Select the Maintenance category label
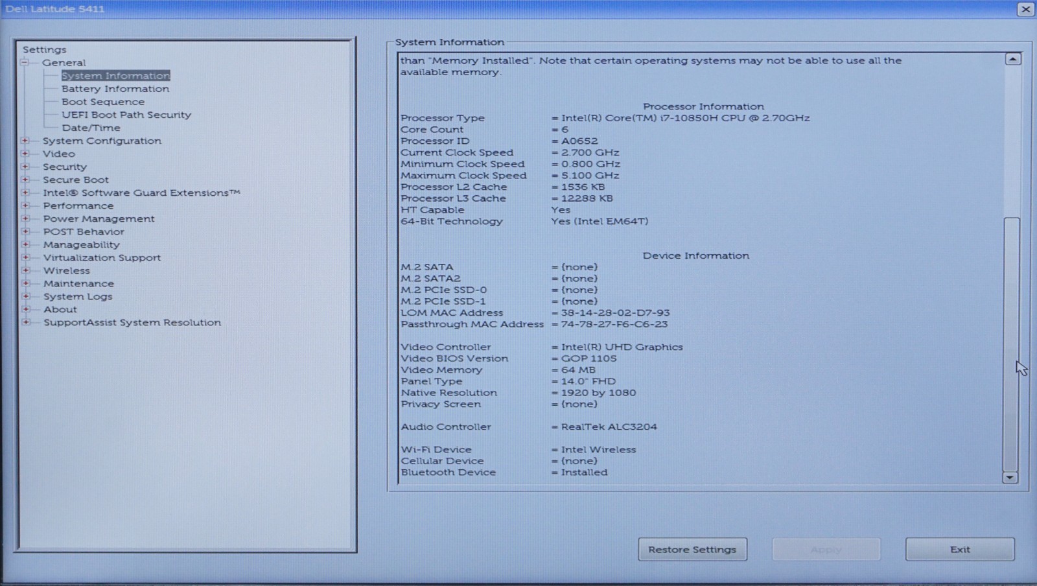This screenshot has height=586, width=1037. pyautogui.click(x=78, y=283)
